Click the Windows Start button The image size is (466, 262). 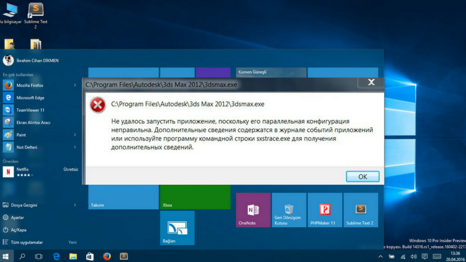click(6, 256)
